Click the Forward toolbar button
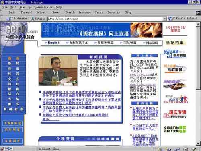 [x=26, y=12]
